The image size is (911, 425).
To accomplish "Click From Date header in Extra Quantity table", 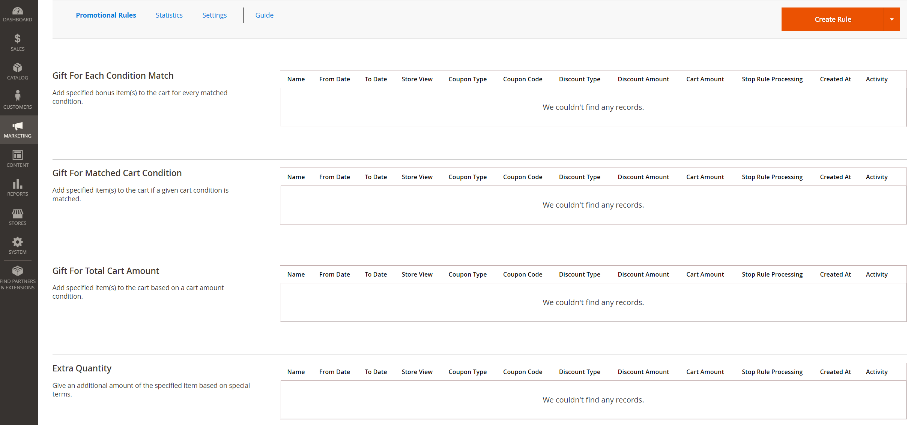I will [335, 372].
